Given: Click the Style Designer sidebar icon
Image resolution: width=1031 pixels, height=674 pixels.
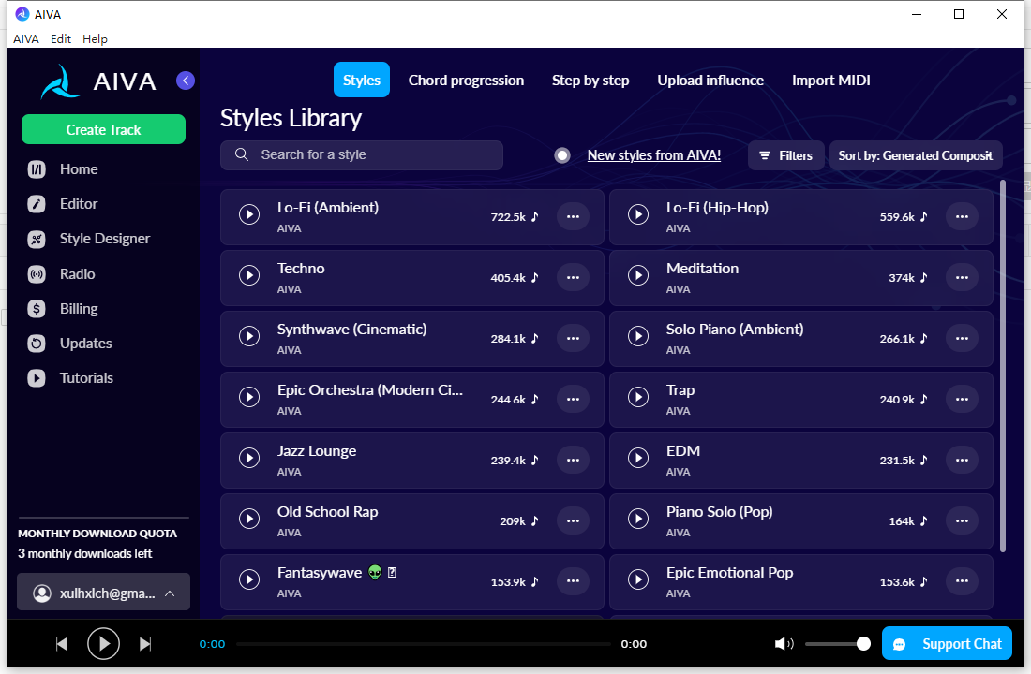Looking at the screenshot, I should 37,239.
